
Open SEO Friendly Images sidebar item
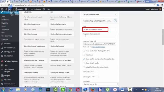coord(9,71)
